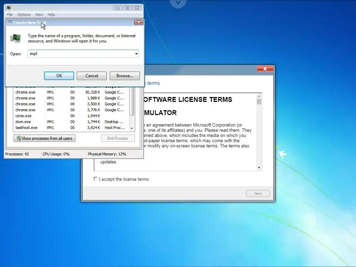356x267 pixels.
Task: Select the csrss.exe process row
Action: (x=71, y=116)
